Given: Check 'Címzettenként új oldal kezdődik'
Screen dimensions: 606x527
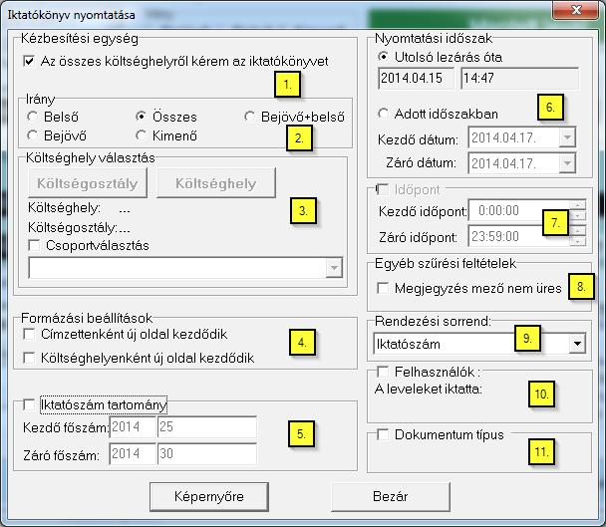Looking at the screenshot, I should tap(29, 334).
